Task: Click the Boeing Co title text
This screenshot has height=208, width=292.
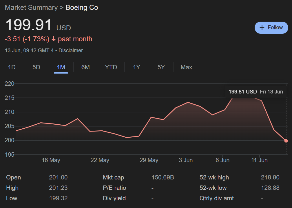Action: (x=82, y=8)
